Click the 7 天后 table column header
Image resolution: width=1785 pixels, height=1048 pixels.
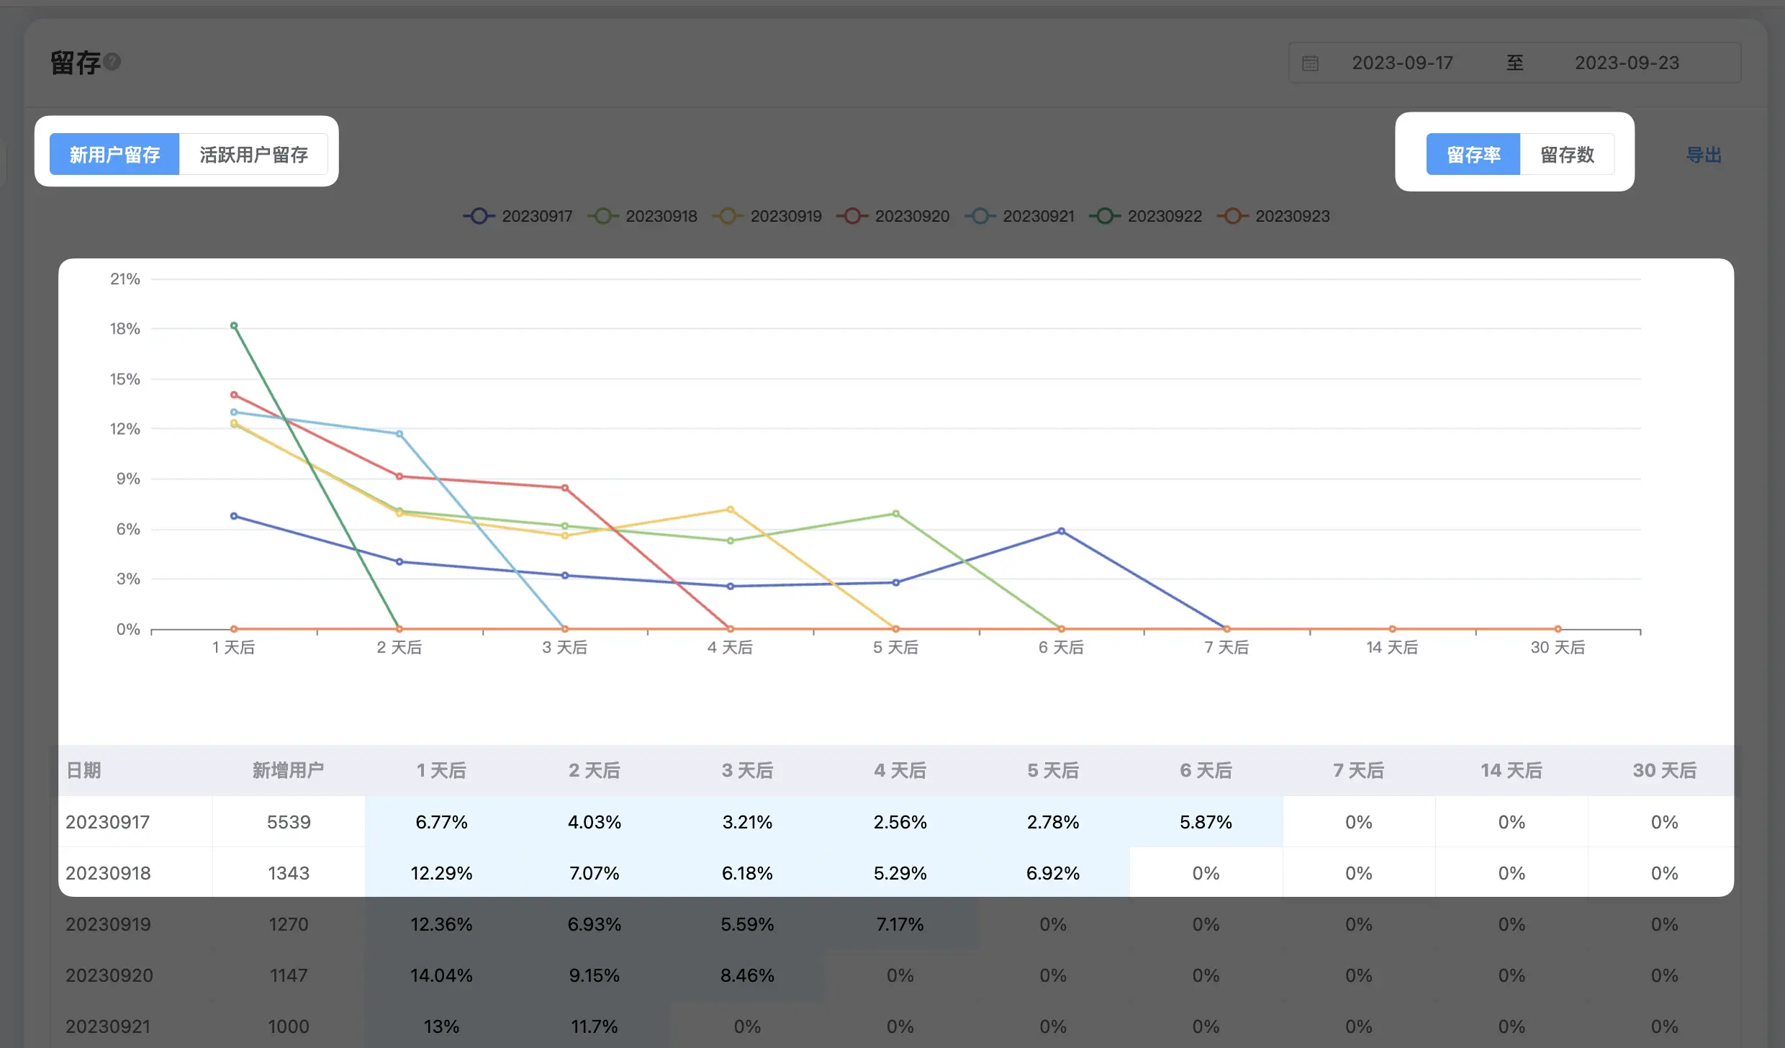[1358, 770]
